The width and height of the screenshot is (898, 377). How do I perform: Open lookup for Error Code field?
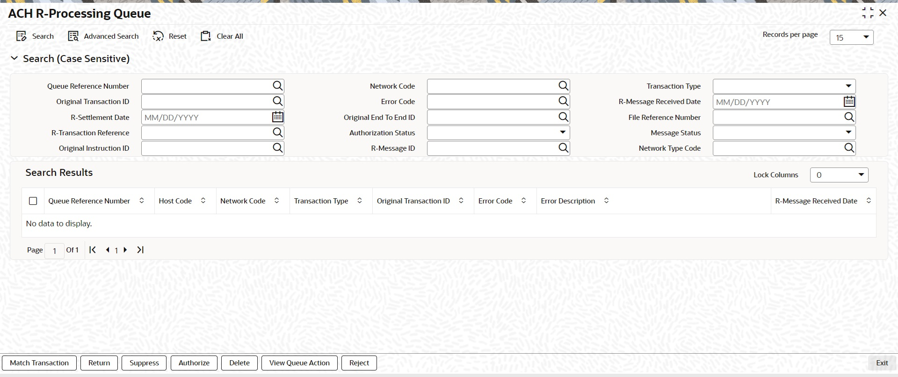[564, 101]
